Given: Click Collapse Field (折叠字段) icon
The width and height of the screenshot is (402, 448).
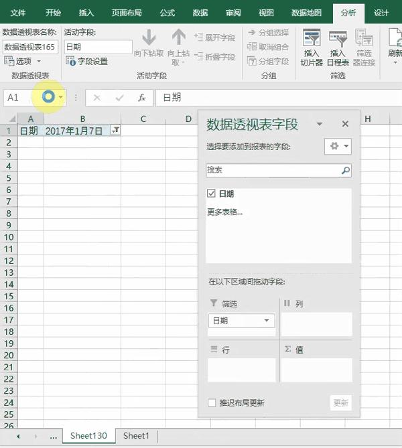Looking at the screenshot, I should click(198, 56).
